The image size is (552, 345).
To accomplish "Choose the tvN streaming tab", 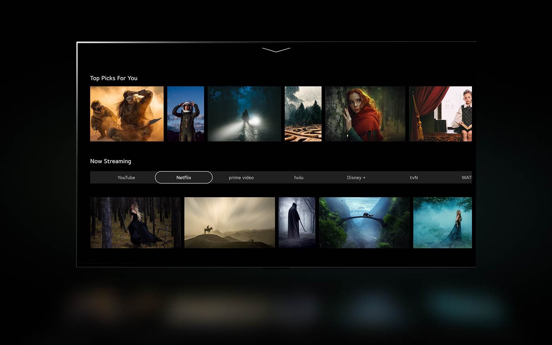I will pyautogui.click(x=414, y=177).
